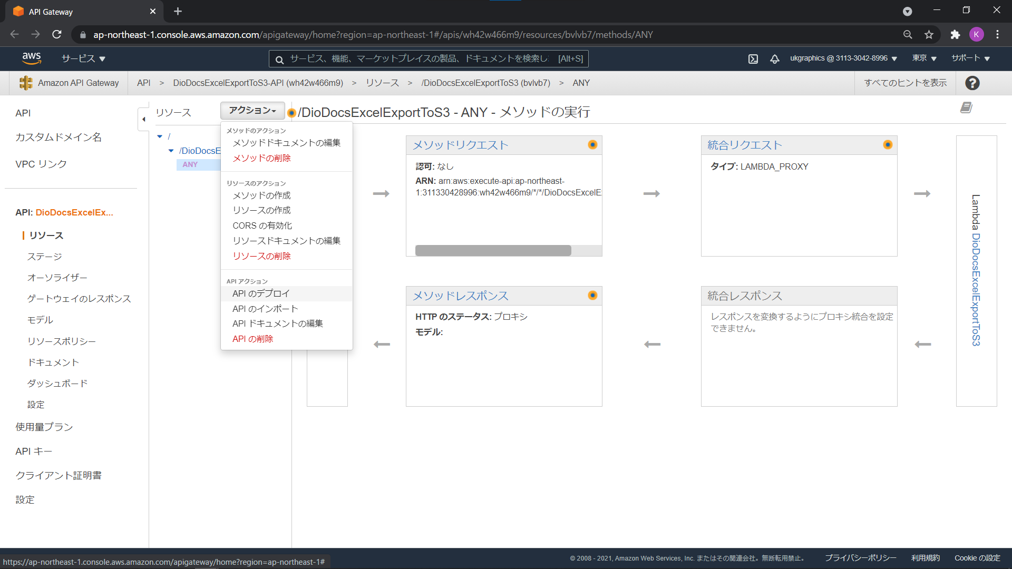Click the Chrome tab search dropdown arrow
Screen dimensions: 1012x569
pyautogui.click(x=907, y=12)
